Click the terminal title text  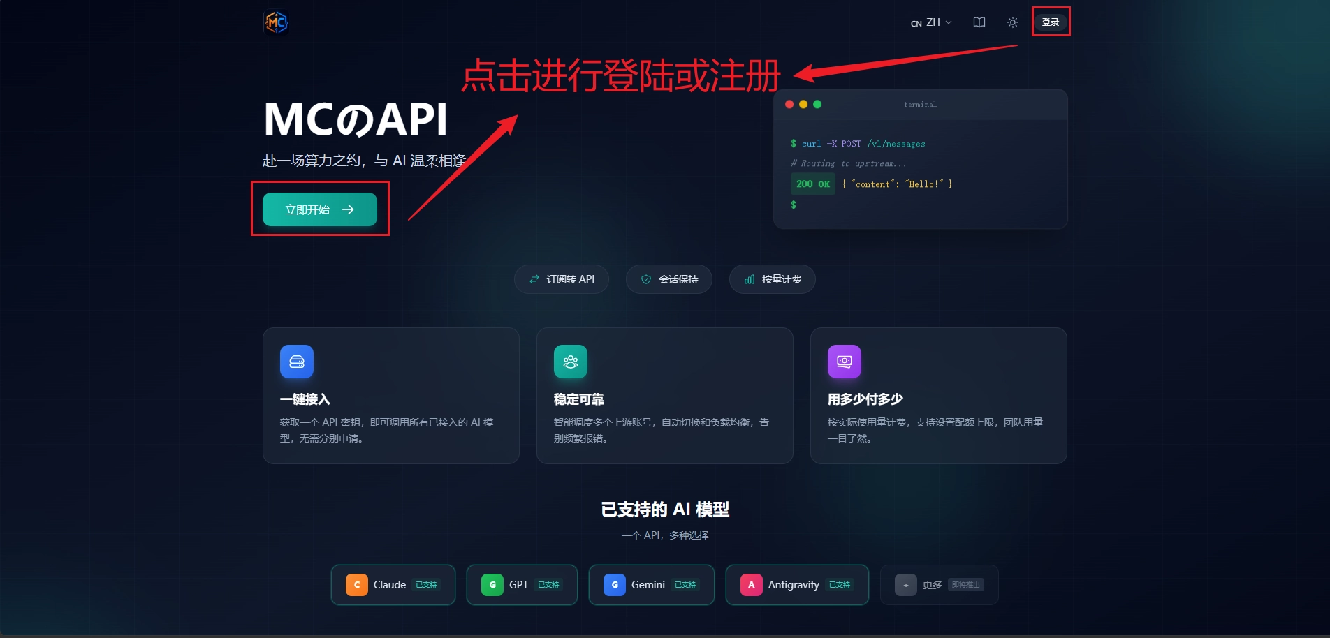pos(921,105)
